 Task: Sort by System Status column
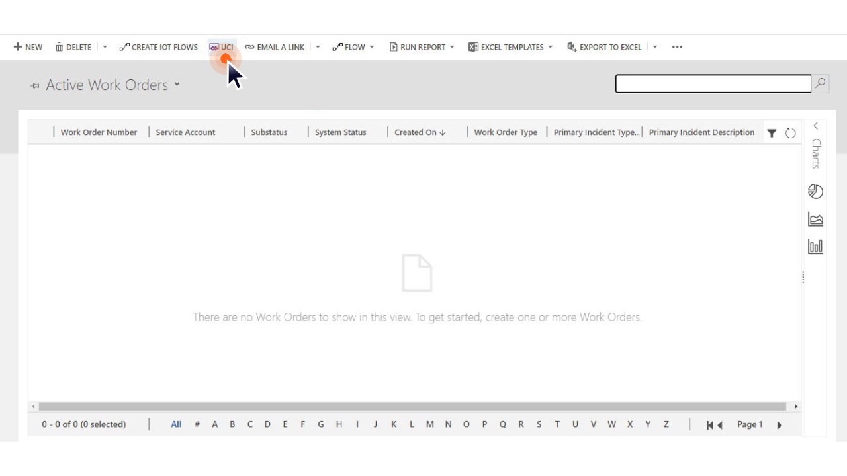pyautogui.click(x=341, y=132)
